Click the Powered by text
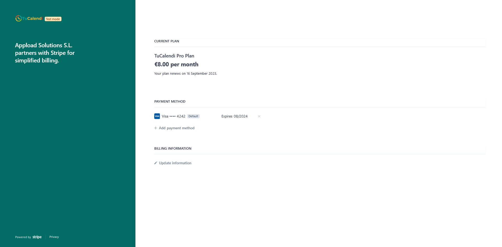Viewport: 502px width, 247px height. coord(23,237)
